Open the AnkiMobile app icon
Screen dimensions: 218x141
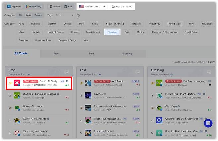pyautogui.click(x=88, y=83)
